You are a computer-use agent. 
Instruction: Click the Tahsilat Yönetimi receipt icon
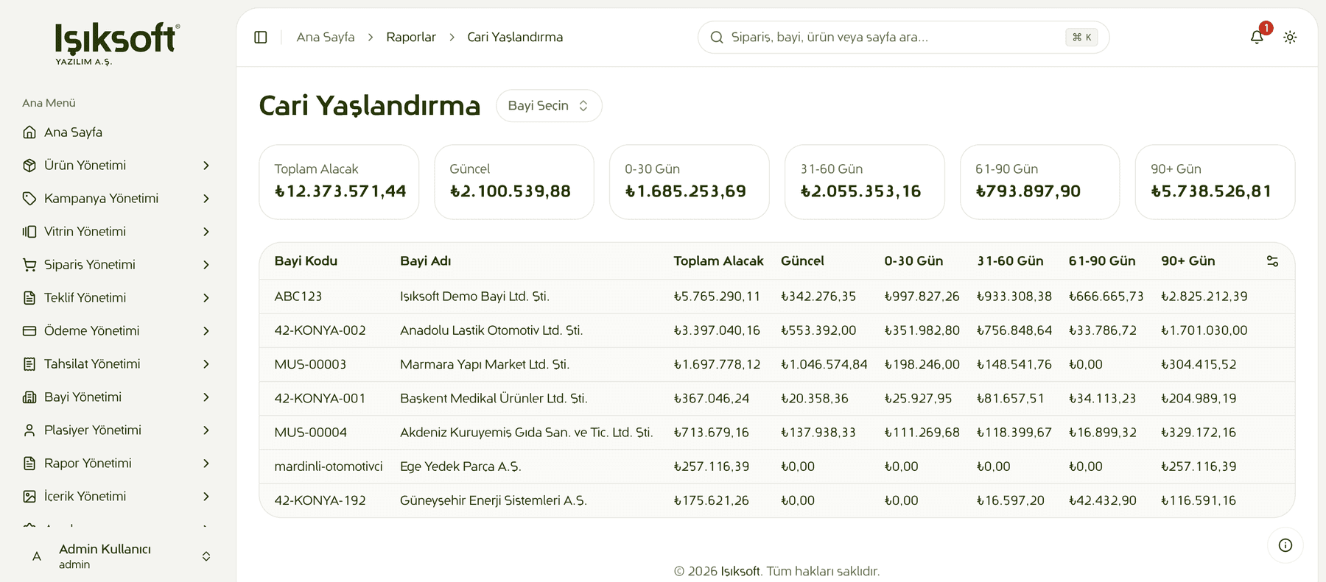tap(29, 364)
